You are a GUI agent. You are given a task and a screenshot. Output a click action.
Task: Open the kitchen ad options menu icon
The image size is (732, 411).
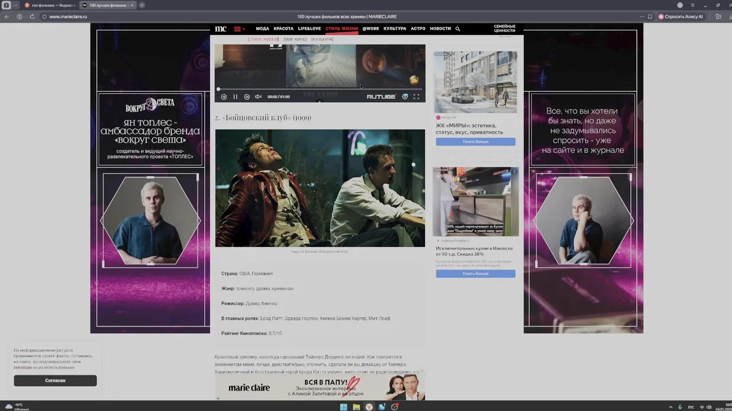tap(514, 171)
